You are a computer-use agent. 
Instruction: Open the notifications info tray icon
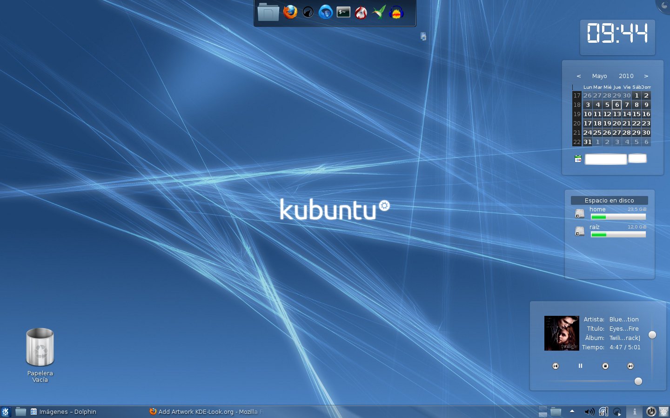pos(635,411)
